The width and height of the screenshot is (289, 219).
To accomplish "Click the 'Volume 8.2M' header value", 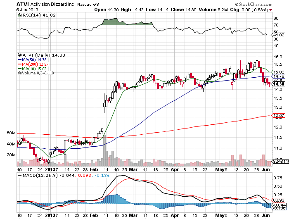I will click(x=213, y=10).
